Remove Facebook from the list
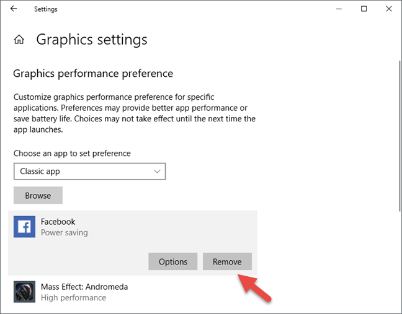Viewport: 402px width, 314px height. 227,261
